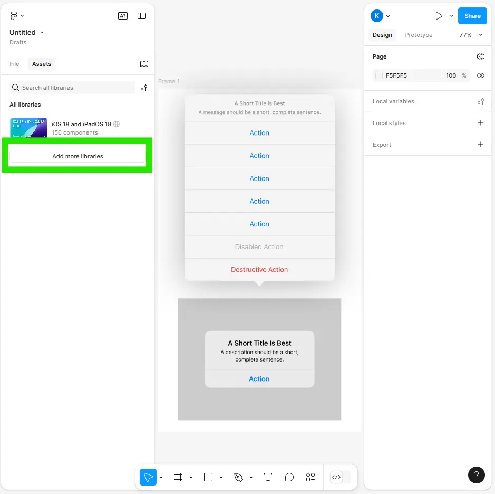Screen dimensions: 495x494
Task: Click the Add more libraries button
Action: pos(77,156)
